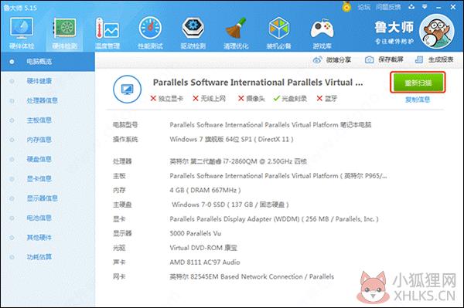Open the 温度管理 temperature management section
The image size is (464, 308).
click(x=107, y=33)
